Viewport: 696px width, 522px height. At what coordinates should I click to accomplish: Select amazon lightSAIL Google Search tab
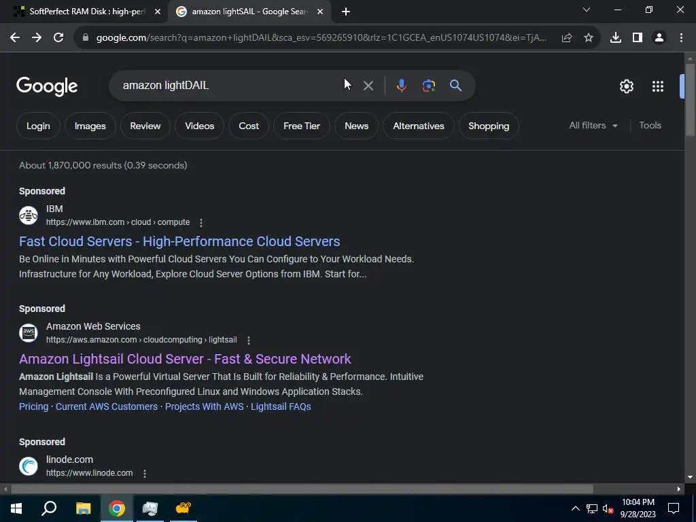pyautogui.click(x=249, y=12)
